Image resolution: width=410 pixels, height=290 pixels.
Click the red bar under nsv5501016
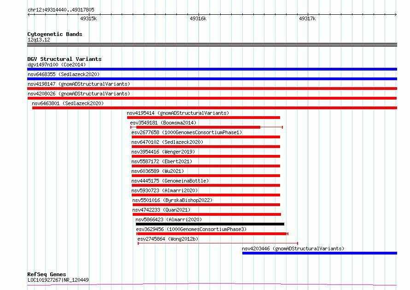point(206,205)
